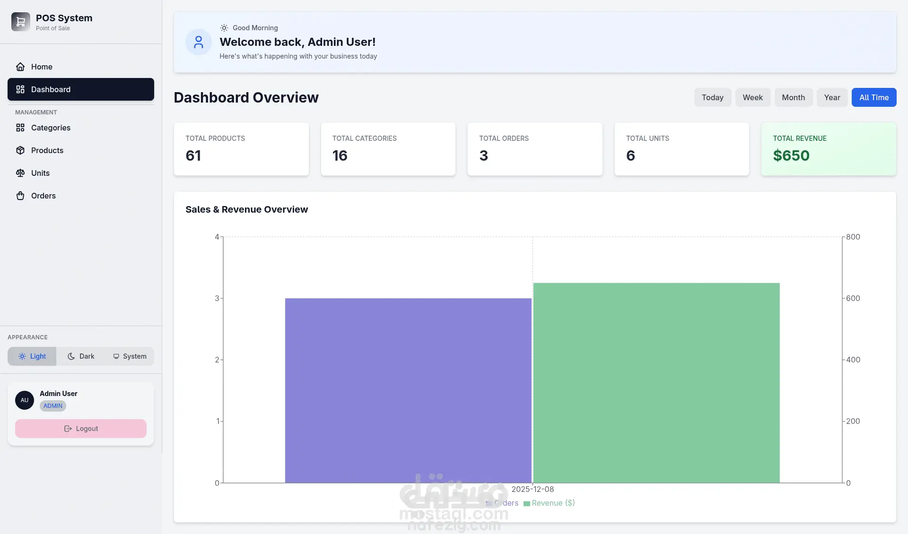Screen dimensions: 908x534
Task: Switch appearance to Light mode
Action: tap(32, 356)
